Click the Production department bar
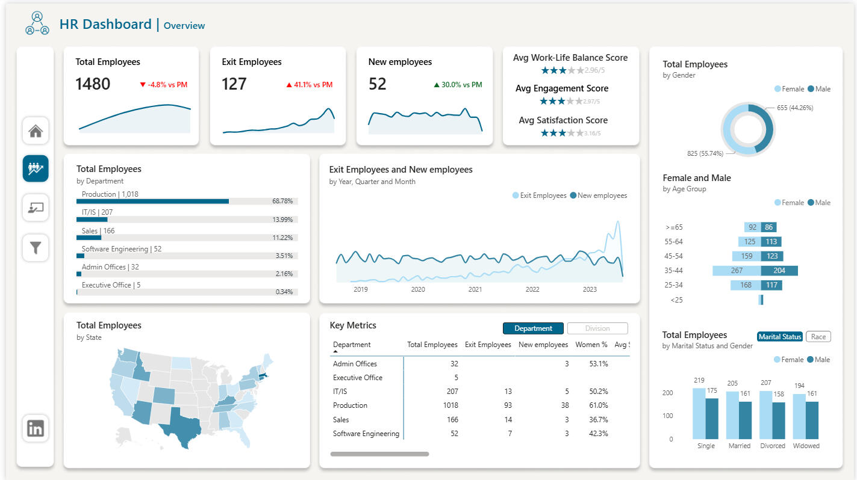Screen dimensions: 857x480 coord(152,201)
